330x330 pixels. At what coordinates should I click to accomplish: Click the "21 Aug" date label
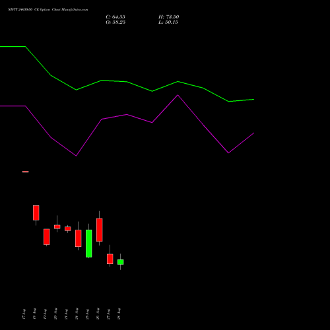[x=66, y=314]
